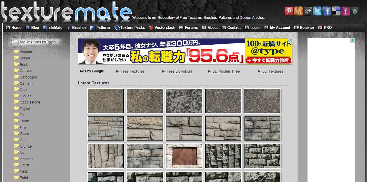Open the brown wooden window texture thumbnail

pos(184,156)
